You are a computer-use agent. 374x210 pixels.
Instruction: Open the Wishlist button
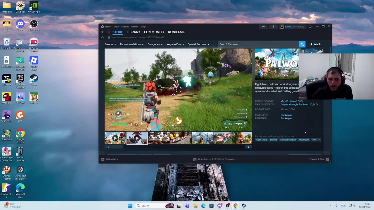[316, 44]
